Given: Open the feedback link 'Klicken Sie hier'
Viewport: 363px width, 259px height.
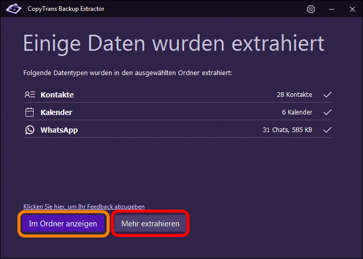Looking at the screenshot, I should tap(84, 207).
